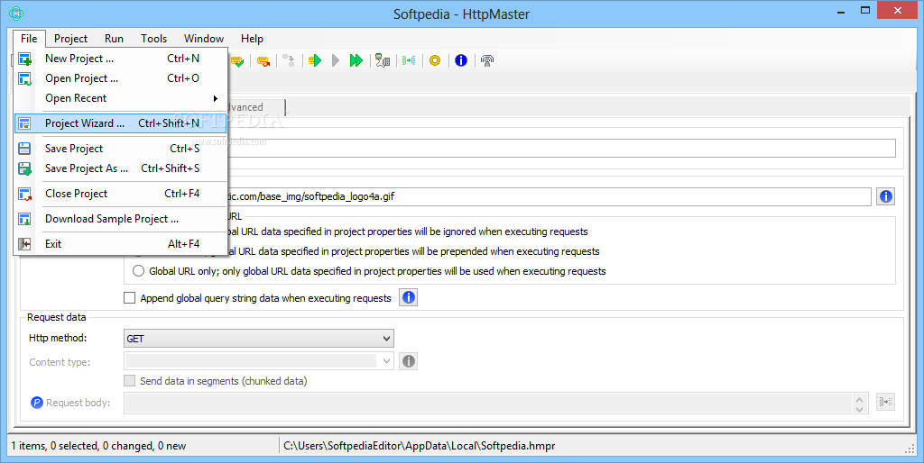Expand the Open Recent submenu
The width and height of the screenshot is (924, 463).
pos(121,98)
